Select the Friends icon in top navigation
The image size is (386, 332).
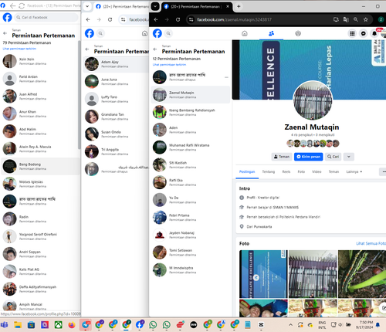click(271, 33)
